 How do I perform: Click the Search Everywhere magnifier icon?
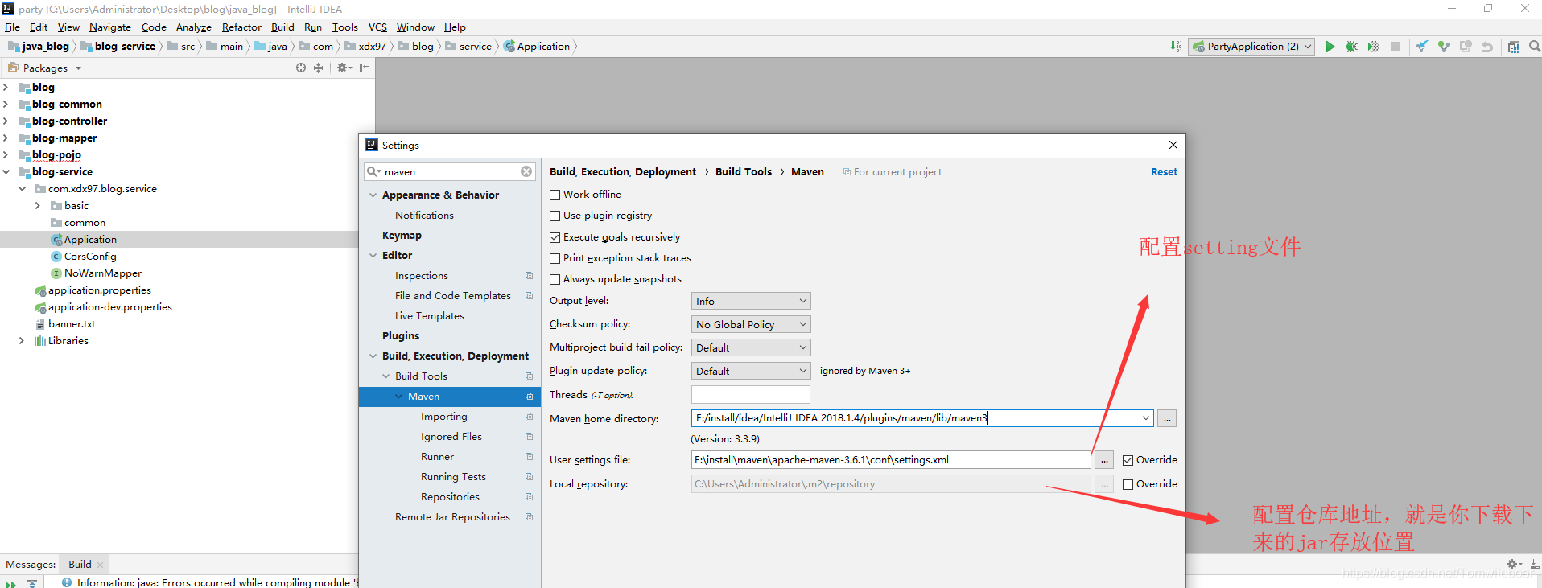(x=1534, y=47)
